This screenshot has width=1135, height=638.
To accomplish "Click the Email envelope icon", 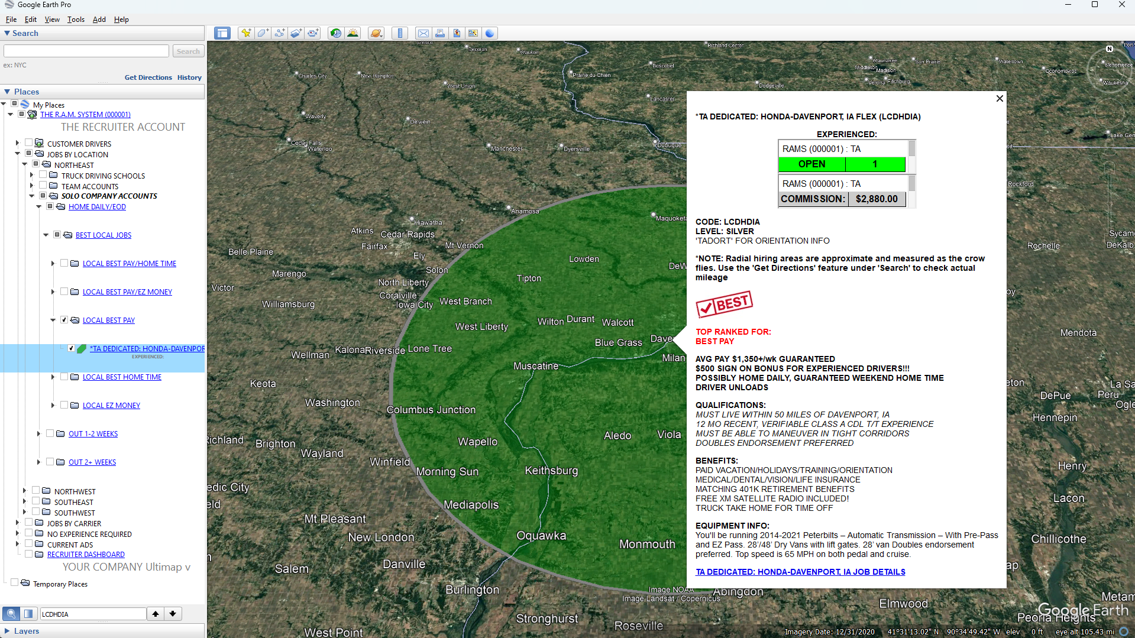I will 423,33.
